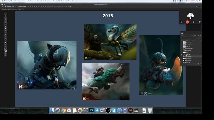Launch Google Chrome from dock

(63, 110)
